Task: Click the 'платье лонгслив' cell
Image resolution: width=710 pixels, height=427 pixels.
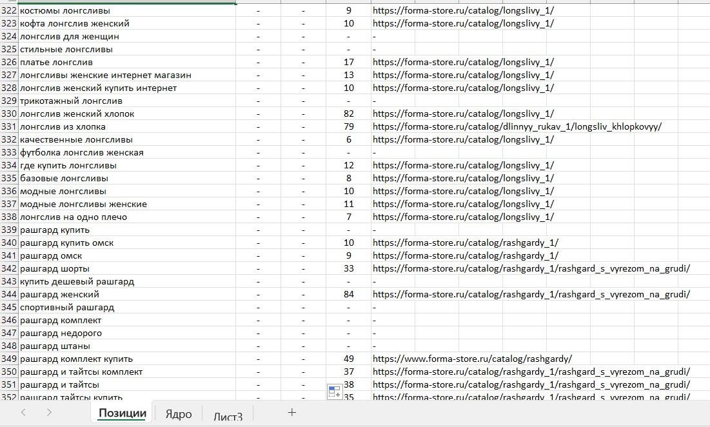Action: click(x=127, y=62)
